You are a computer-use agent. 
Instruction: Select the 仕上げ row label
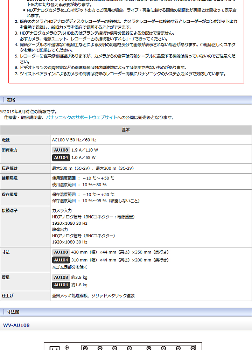[x=8, y=295]
